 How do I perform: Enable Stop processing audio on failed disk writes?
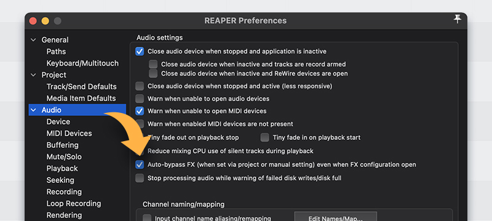coord(140,178)
